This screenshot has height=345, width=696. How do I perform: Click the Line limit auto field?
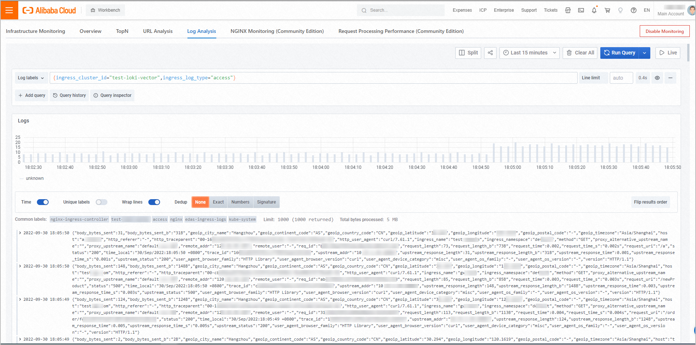click(621, 78)
